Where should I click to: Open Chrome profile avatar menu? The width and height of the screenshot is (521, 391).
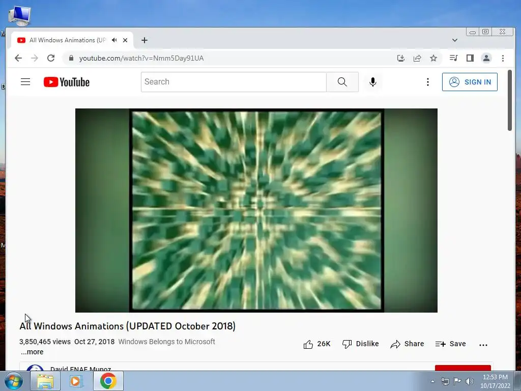pos(486,58)
